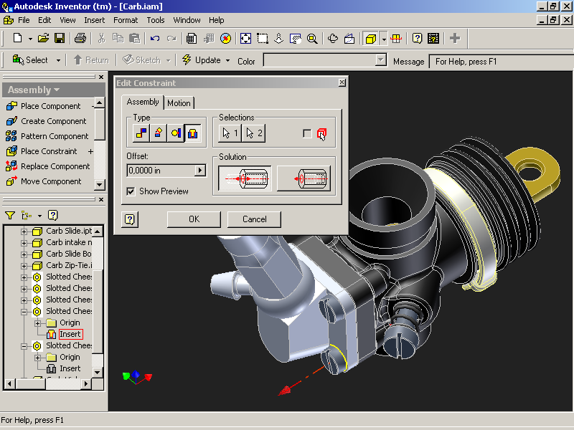The height and width of the screenshot is (430, 574).
Task: Open the Assembly panel bar dropdown
Action: pos(34,90)
